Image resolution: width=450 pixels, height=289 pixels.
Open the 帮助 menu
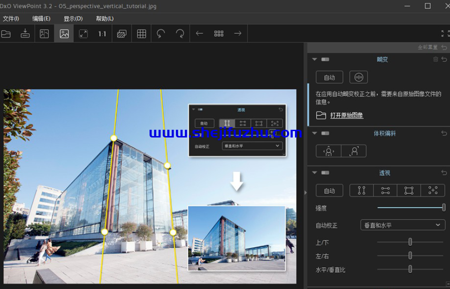click(x=105, y=19)
